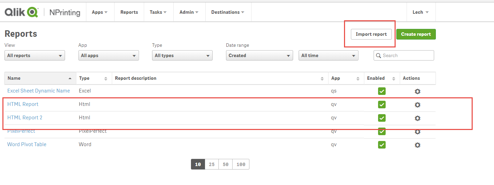Click the qs app cell
The height and width of the screenshot is (185, 494).
334,91
